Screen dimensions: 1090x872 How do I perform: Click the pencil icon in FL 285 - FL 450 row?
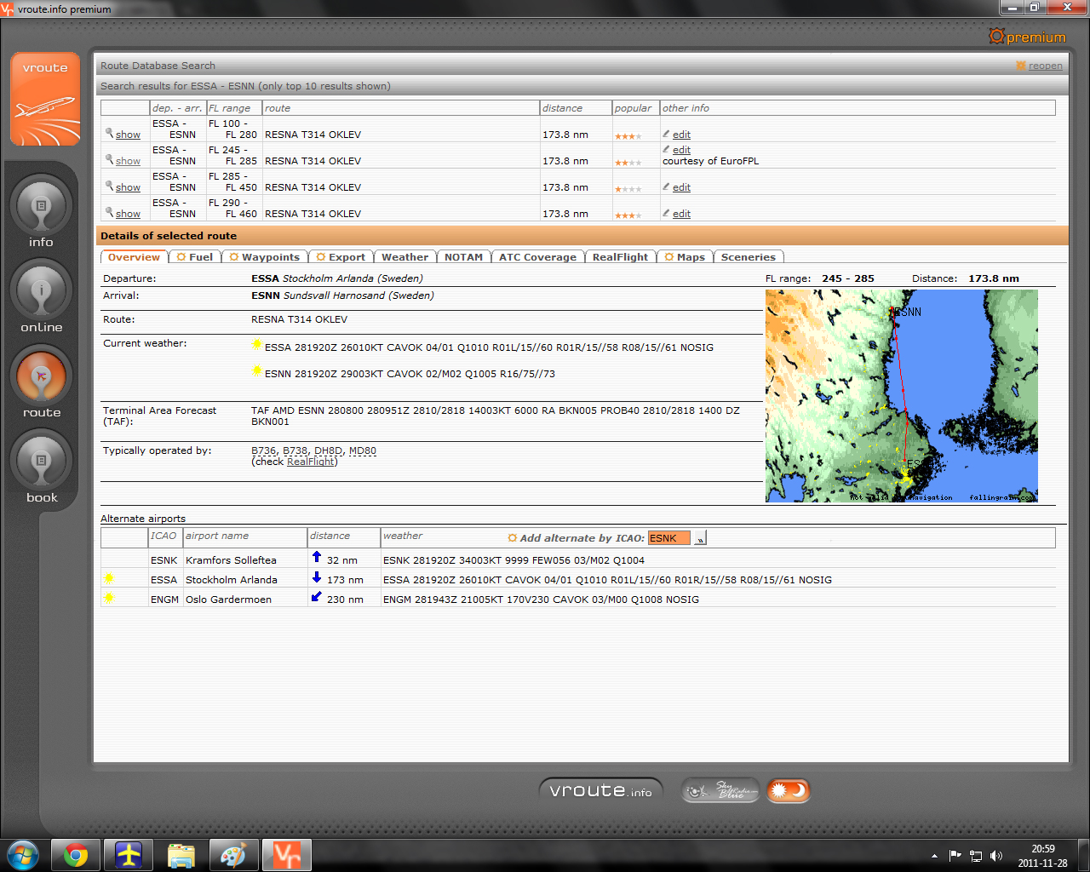[666, 186]
